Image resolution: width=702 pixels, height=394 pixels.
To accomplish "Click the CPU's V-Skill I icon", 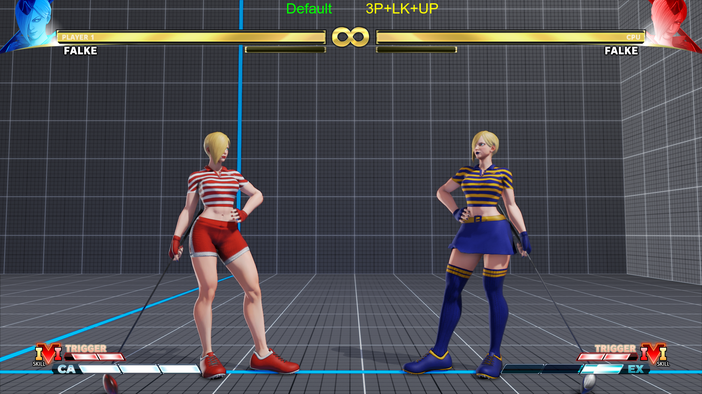I will (654, 354).
